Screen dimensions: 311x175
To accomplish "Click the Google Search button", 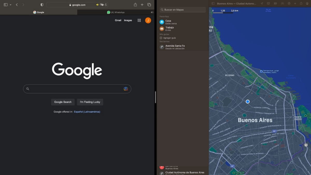I will coord(63,102).
